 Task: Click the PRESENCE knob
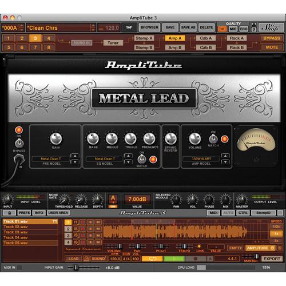point(149,138)
